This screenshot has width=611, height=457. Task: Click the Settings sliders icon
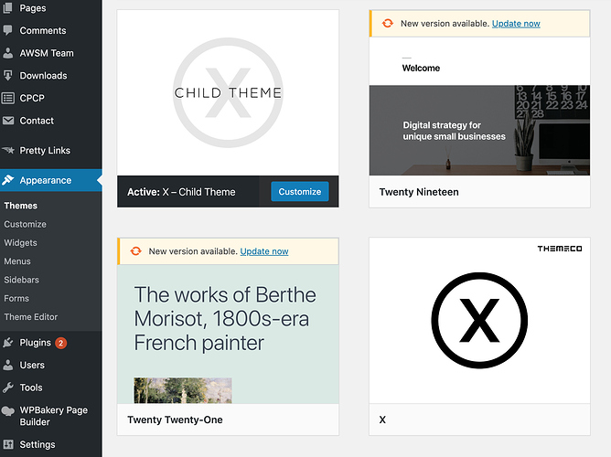click(x=8, y=444)
